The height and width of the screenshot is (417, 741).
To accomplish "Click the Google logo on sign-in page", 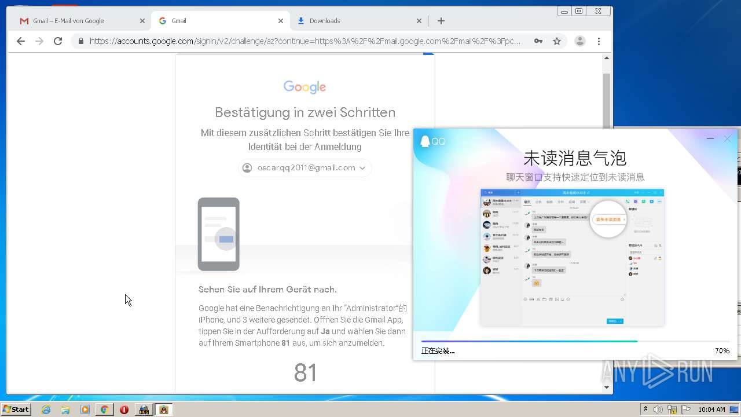I will (305, 87).
